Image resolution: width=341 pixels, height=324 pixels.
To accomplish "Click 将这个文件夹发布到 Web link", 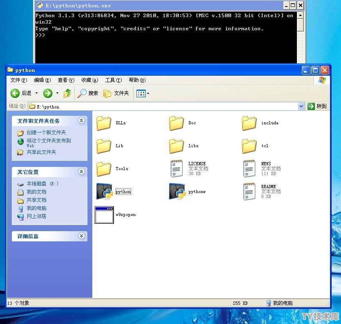I will pyautogui.click(x=49, y=143).
